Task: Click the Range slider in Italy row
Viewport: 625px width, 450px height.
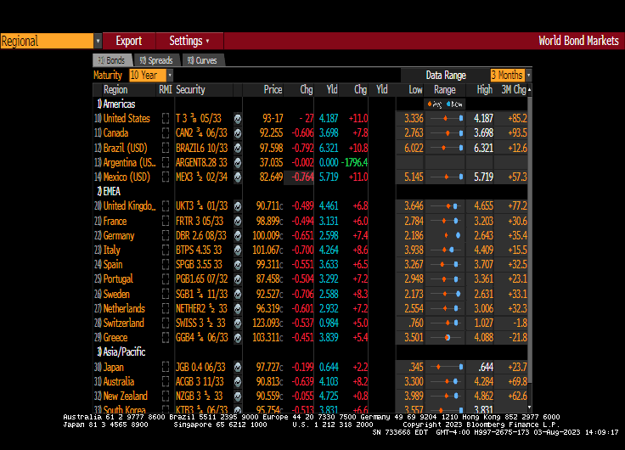Action: pyautogui.click(x=447, y=250)
